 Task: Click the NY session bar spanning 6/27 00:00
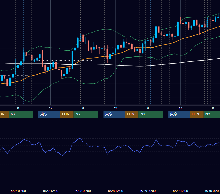pos(21,114)
